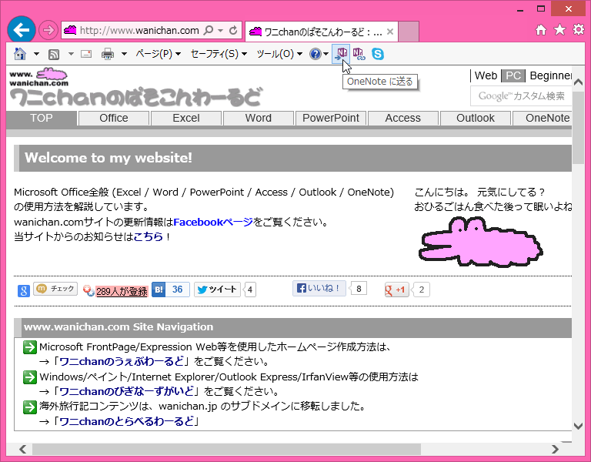This screenshot has width=591, height=462.
Task: Expand the Help dropdown arrow
Action: 326,54
